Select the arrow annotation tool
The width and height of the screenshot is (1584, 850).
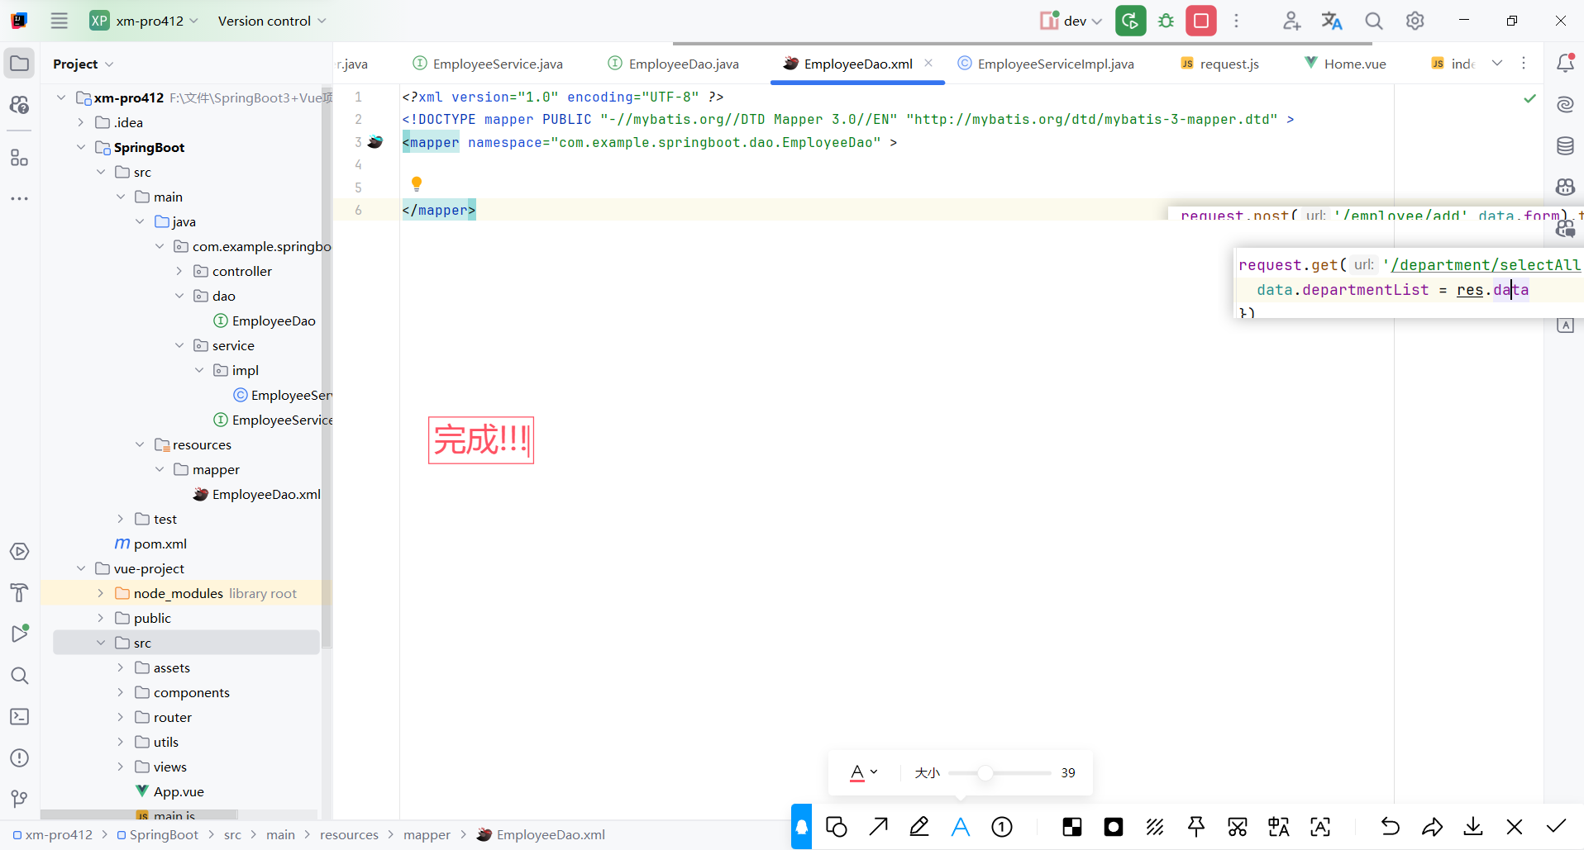(878, 826)
